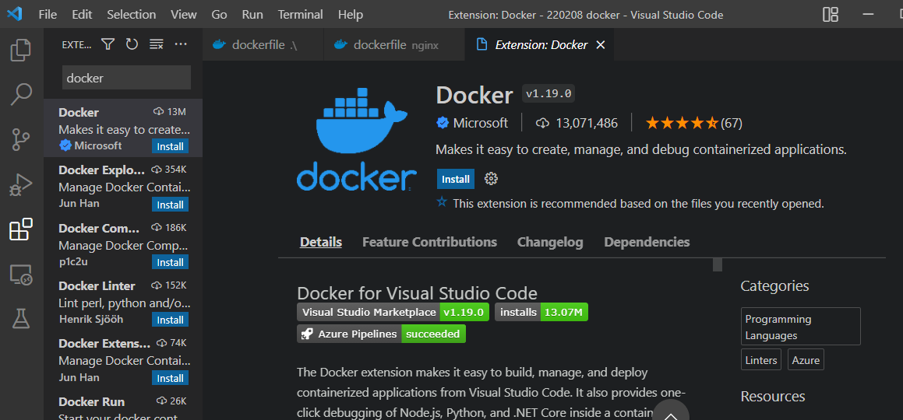Install Docker Extension Pack by Jun Han
Image resolution: width=903 pixels, height=420 pixels.
[171, 378]
